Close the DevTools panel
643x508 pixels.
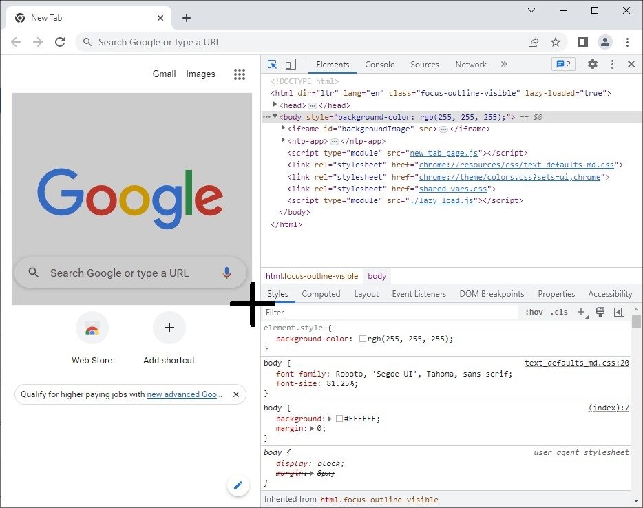point(631,64)
